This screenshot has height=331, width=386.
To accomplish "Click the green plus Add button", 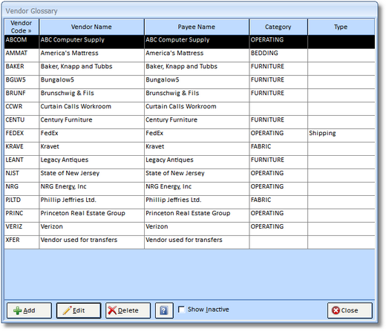I will (29, 310).
